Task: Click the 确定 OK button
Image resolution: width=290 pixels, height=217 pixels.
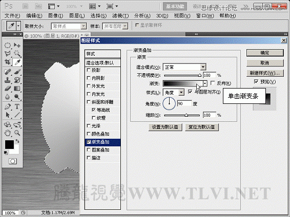Action: click(265, 53)
